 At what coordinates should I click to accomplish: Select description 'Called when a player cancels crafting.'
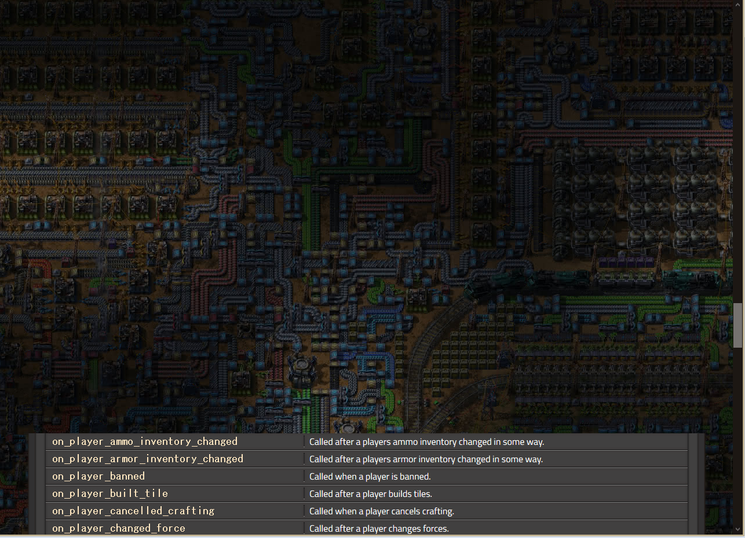382,511
